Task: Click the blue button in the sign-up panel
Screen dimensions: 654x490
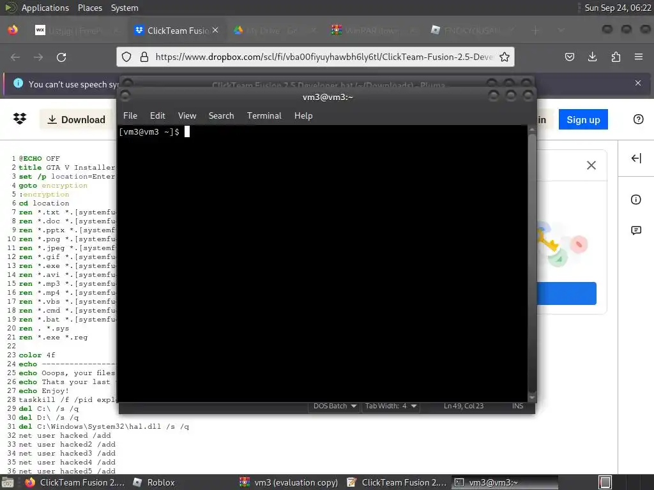Action: [x=567, y=293]
